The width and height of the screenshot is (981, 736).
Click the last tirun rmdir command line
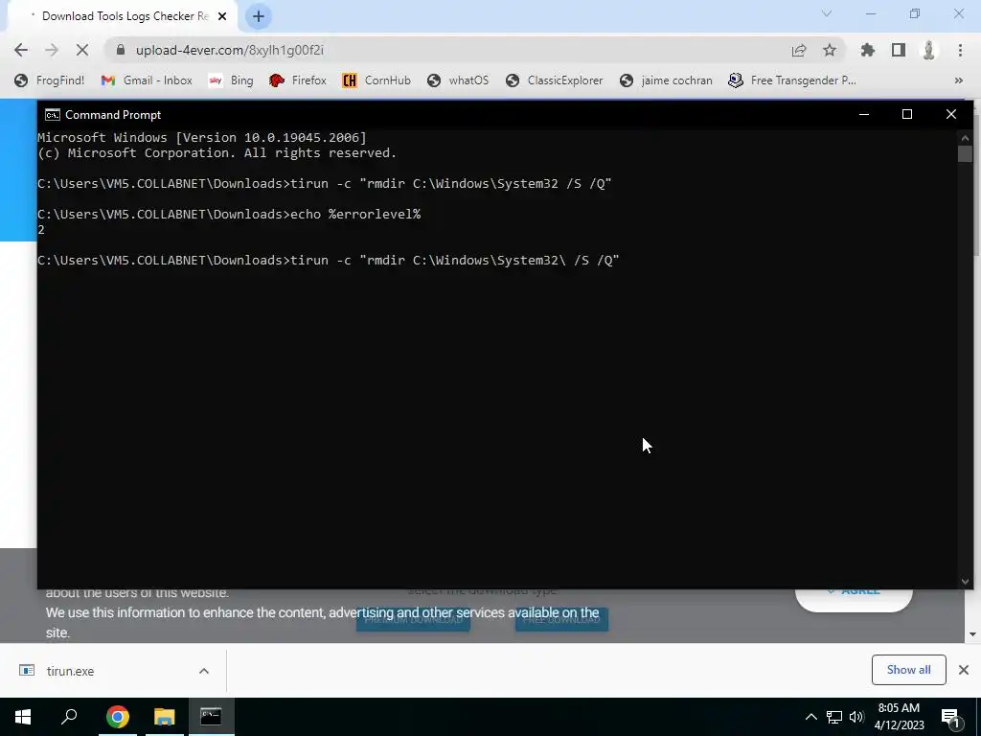[329, 261]
